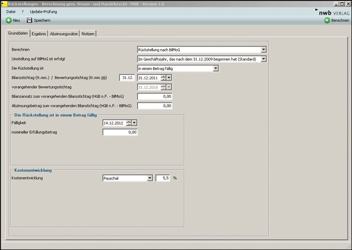Open the Fälligkeit date picker arrow

(134, 122)
